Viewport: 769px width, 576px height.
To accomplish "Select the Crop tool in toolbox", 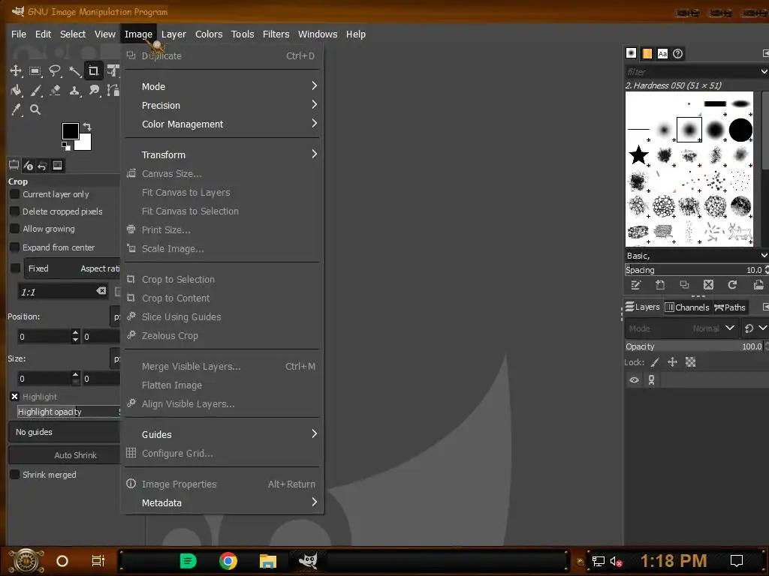I will tap(93, 71).
